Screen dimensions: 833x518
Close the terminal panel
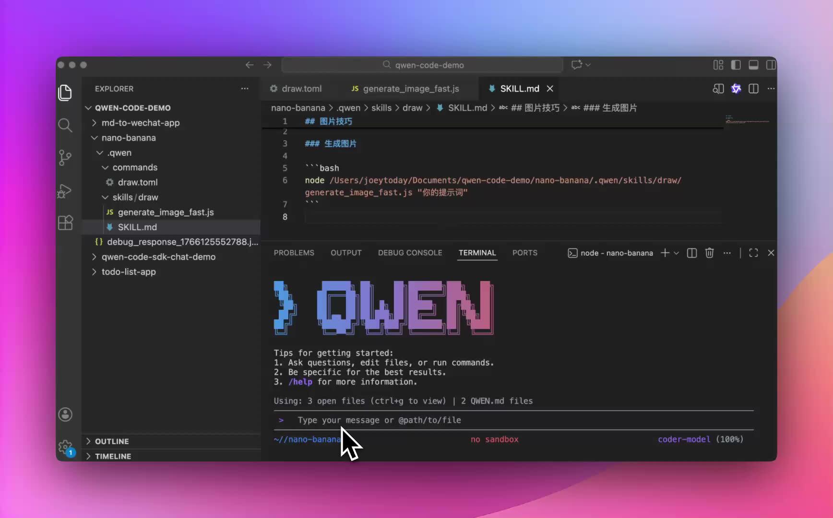coord(771,253)
